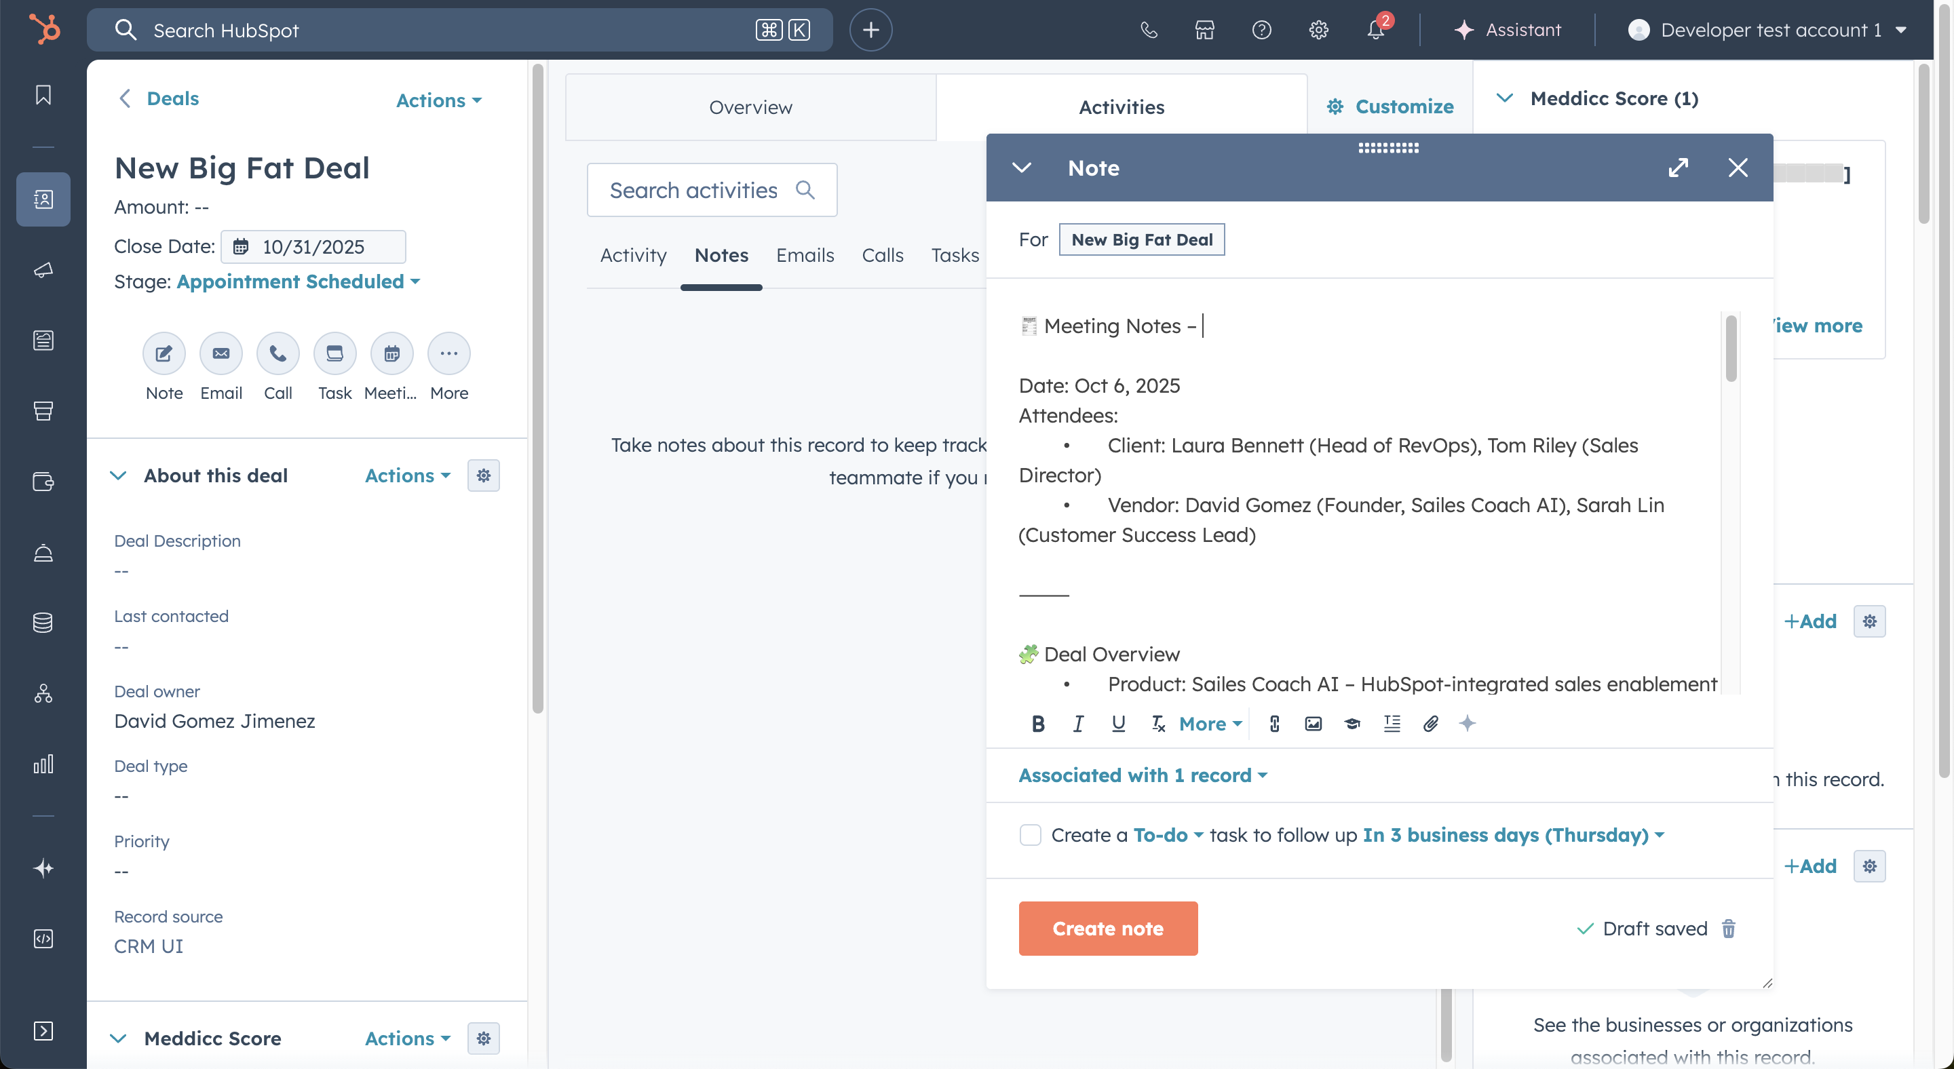Click the Task quick action icon
Screen dimensions: 1954x1069
(334, 354)
